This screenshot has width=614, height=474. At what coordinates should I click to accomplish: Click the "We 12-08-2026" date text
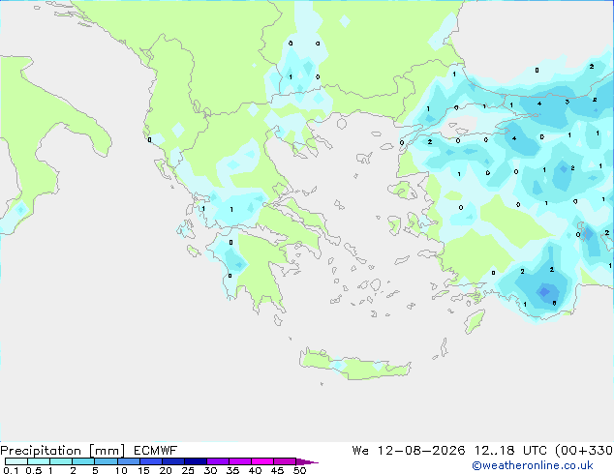[409, 451]
